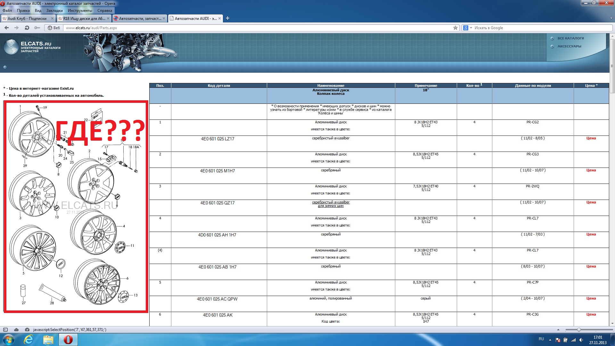Select part code 4E0 601 025 QZ17
This screenshot has width=615, height=346.
point(217,203)
